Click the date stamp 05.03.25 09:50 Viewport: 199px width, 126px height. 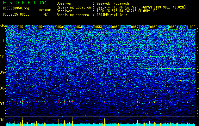16,14
